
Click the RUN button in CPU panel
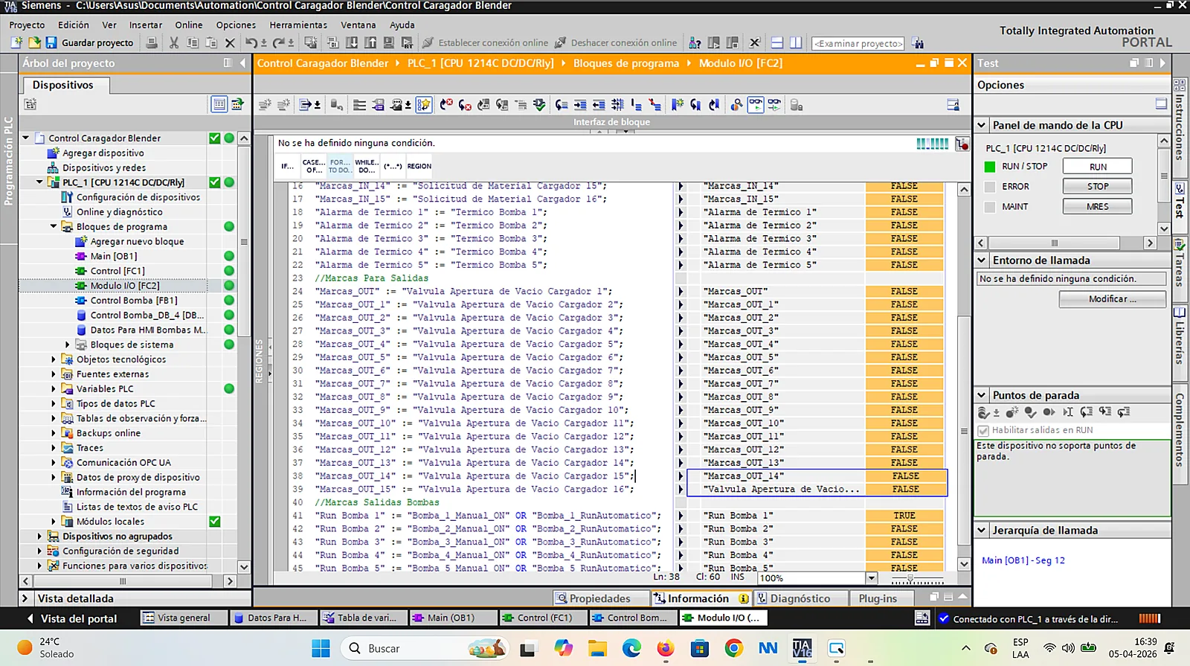tap(1098, 167)
